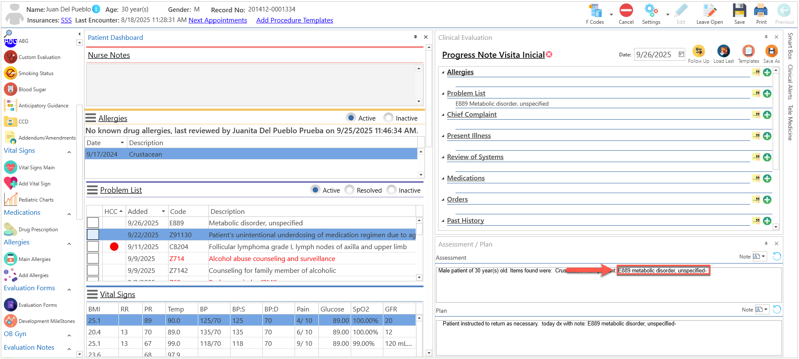This screenshot has width=799, height=359.
Task: Open Addendum/Amendments icon
Action: [10, 137]
